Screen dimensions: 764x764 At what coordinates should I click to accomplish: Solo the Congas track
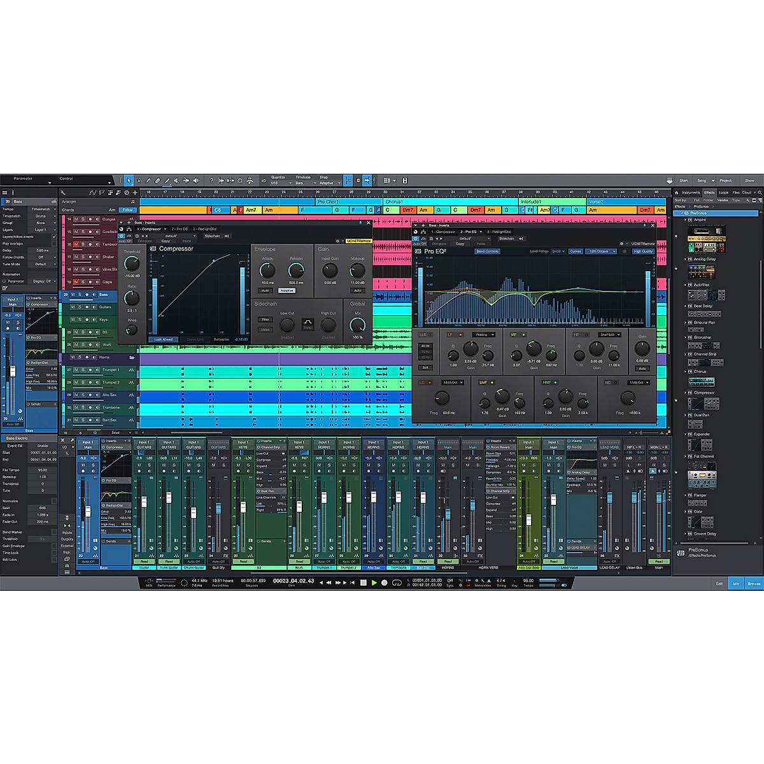pos(83,219)
